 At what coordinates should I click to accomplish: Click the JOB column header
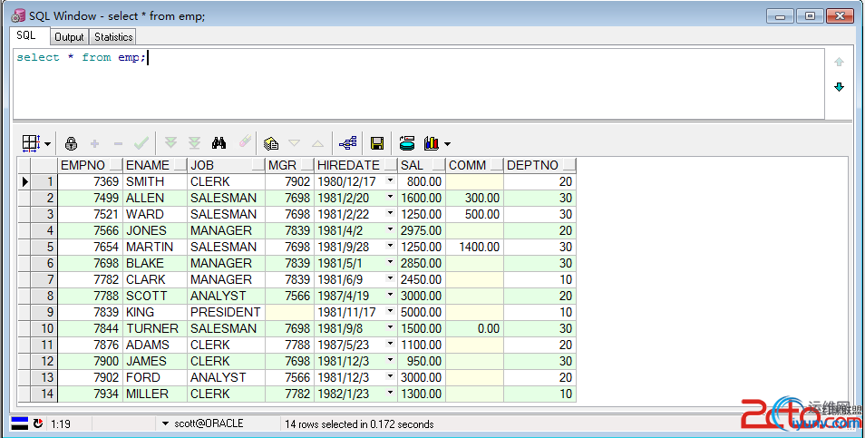[x=226, y=165]
